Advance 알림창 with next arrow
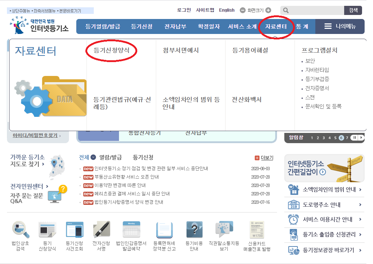The width and height of the screenshot is (373, 264). pos(361,138)
